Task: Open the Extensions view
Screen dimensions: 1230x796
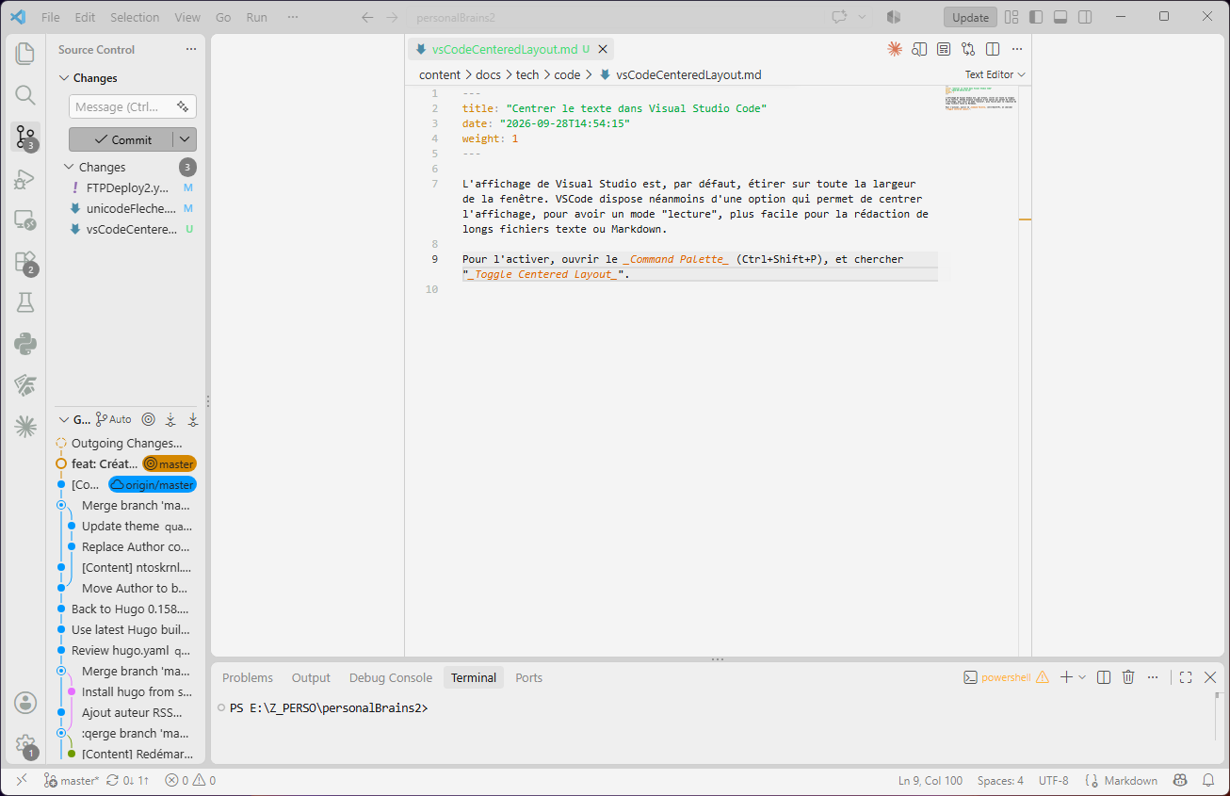Action: [25, 262]
